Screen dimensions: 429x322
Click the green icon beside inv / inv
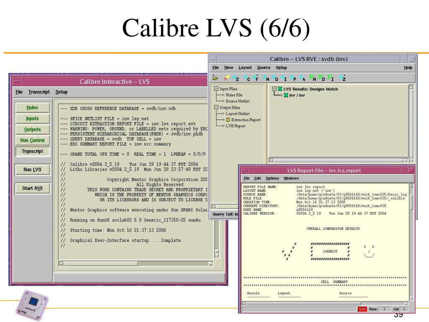point(286,95)
